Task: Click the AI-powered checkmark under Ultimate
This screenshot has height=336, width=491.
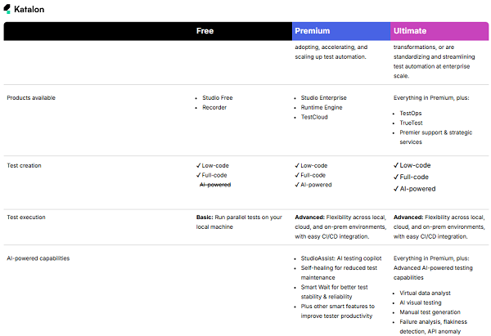Action: point(396,189)
